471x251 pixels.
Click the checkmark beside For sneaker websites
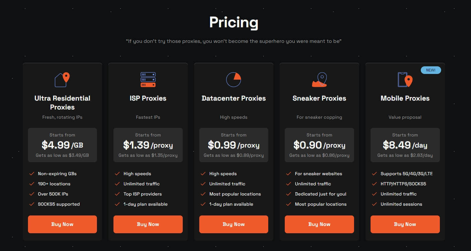click(x=289, y=174)
